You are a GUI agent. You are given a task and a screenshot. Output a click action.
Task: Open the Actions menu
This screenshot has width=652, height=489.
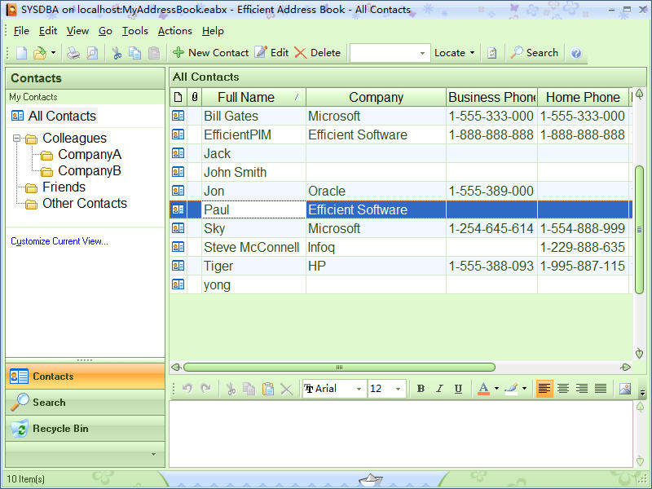174,31
